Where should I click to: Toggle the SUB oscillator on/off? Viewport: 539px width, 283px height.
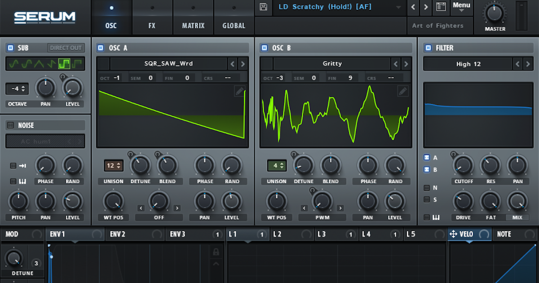[x=10, y=48]
